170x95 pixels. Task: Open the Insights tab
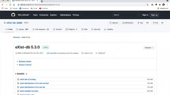(x=109, y=29)
